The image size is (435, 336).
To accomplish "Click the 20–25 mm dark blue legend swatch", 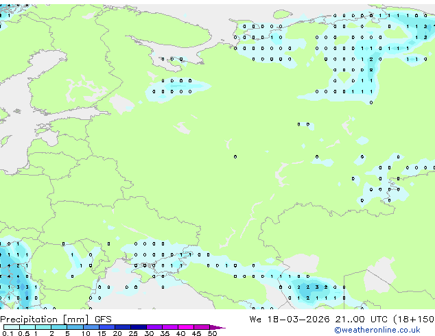I will coord(123,327).
